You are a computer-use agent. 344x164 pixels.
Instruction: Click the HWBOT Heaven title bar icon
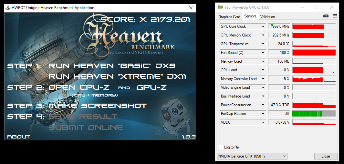pyautogui.click(x=8, y=8)
